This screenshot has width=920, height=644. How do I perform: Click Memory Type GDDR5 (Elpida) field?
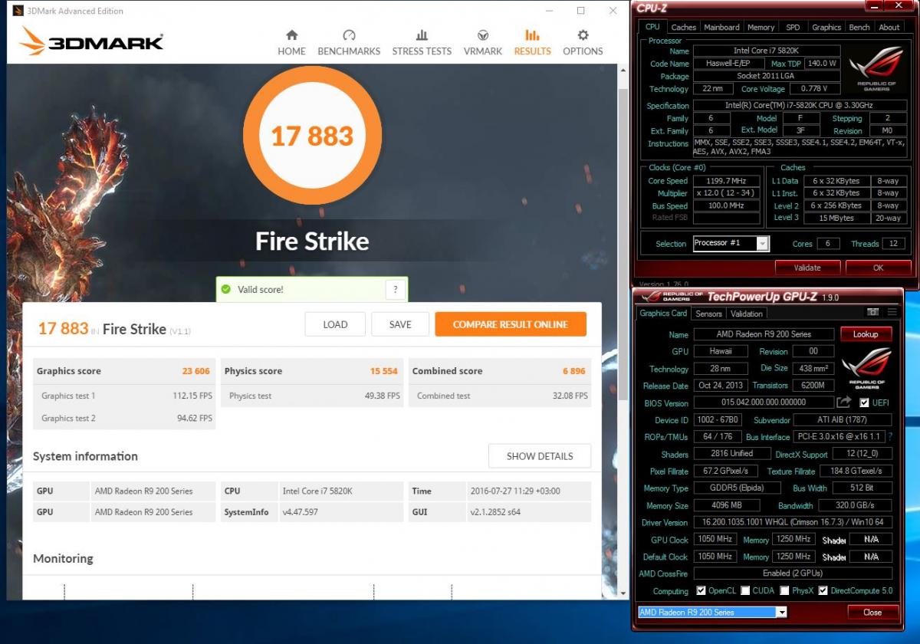738,488
